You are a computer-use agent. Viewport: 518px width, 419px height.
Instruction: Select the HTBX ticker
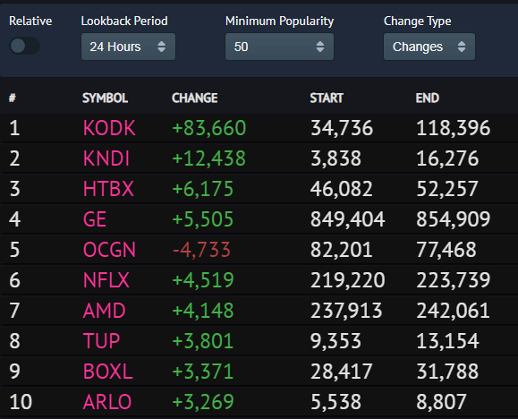coord(108,189)
